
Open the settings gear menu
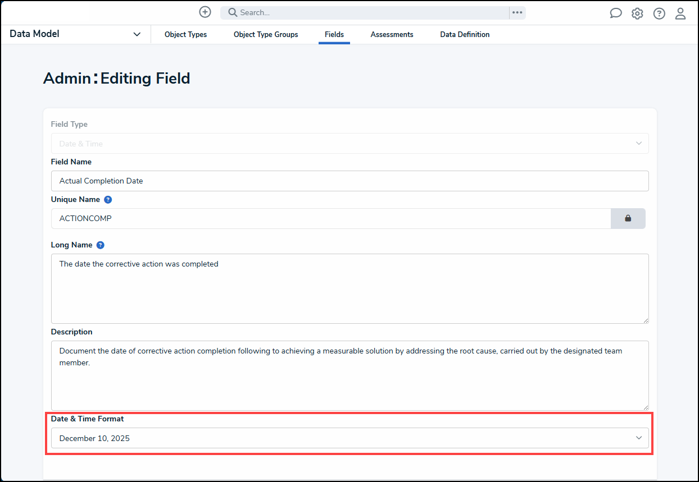(x=637, y=12)
